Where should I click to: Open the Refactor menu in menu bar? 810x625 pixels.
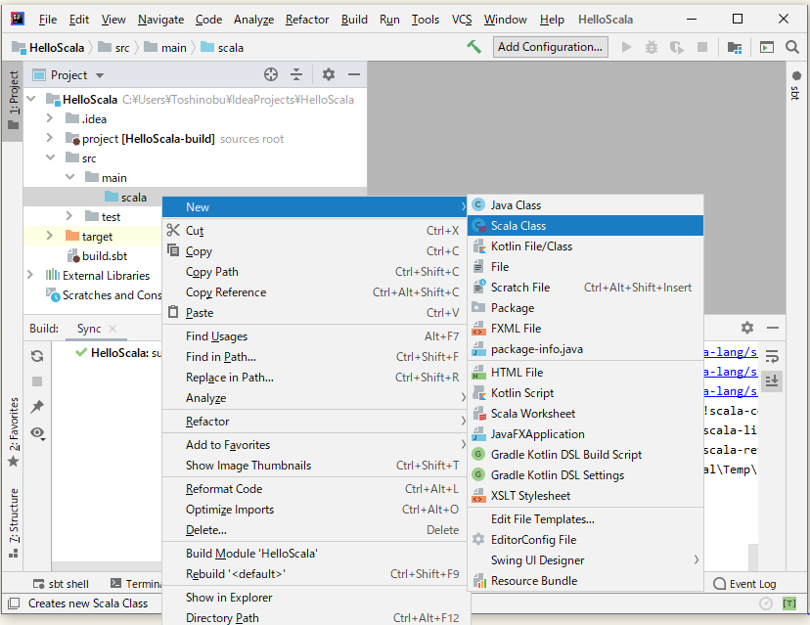(x=307, y=20)
